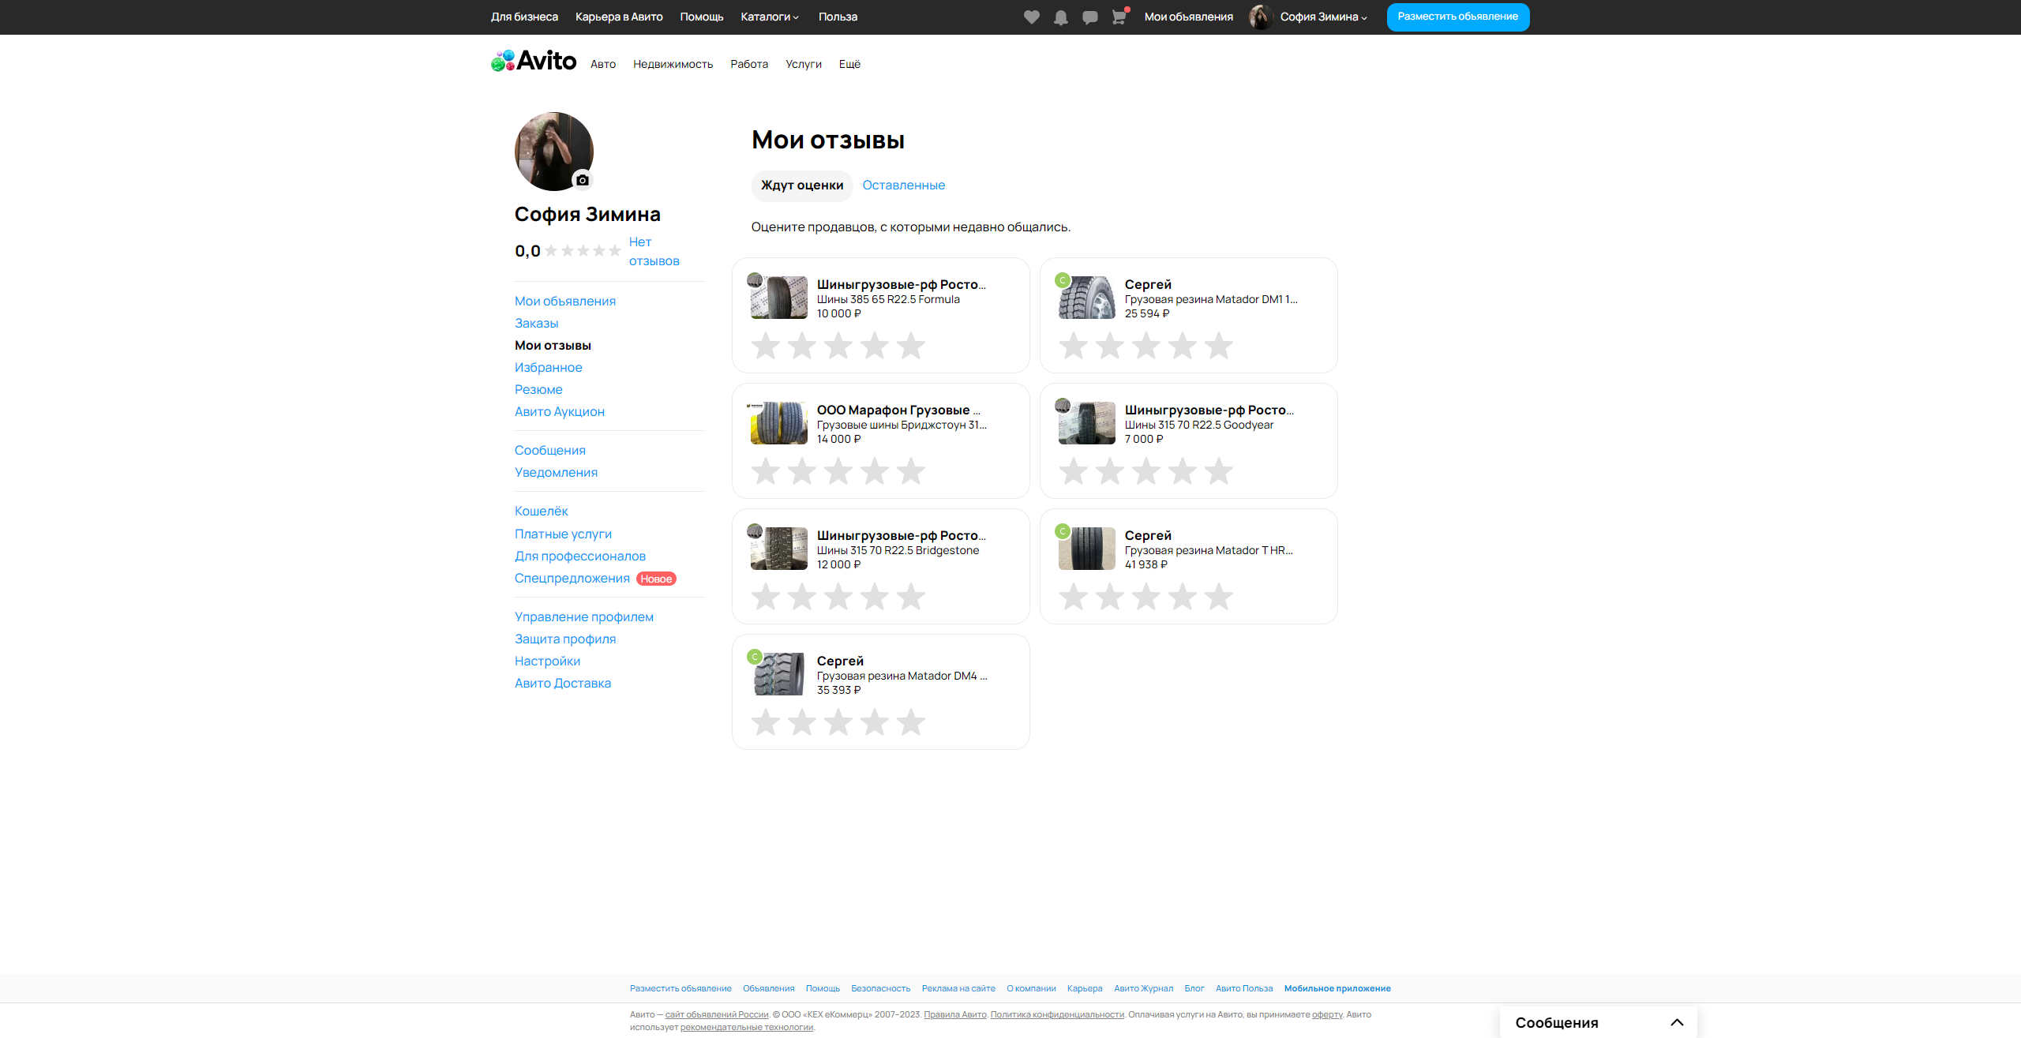Go to Кошелёк sidebar link
Image resolution: width=2021 pixels, height=1038 pixels.
[x=541, y=511]
